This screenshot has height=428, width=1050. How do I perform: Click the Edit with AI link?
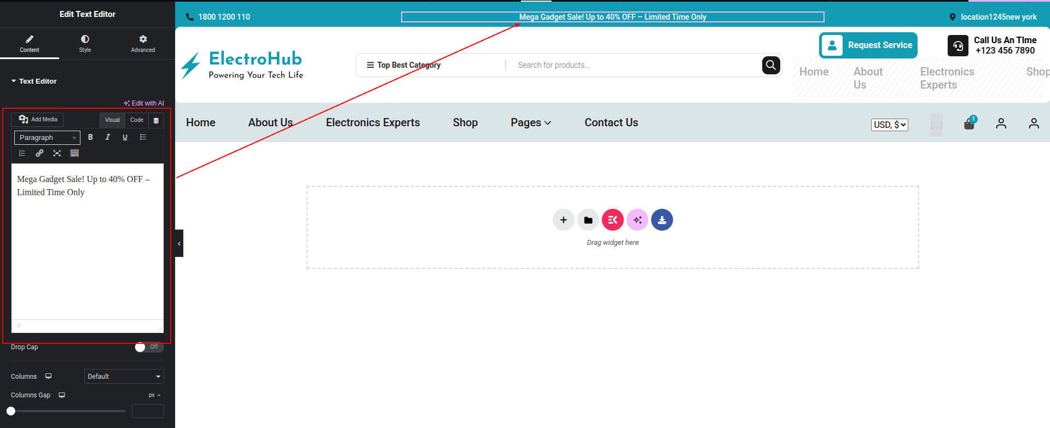144,103
